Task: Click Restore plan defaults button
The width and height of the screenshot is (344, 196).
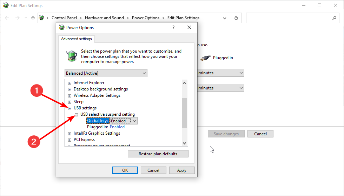Action: pyautogui.click(x=158, y=154)
